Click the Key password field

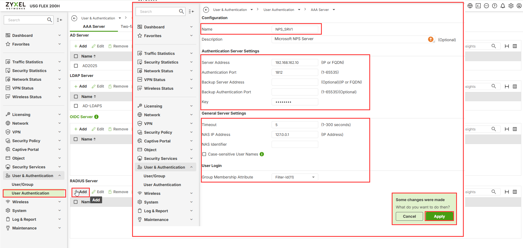click(x=295, y=102)
